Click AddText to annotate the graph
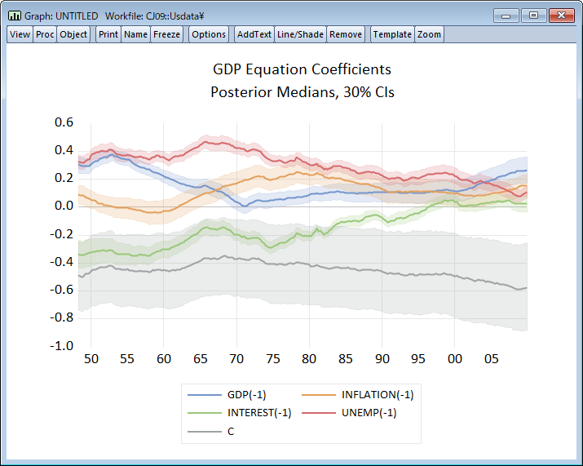 pos(254,34)
